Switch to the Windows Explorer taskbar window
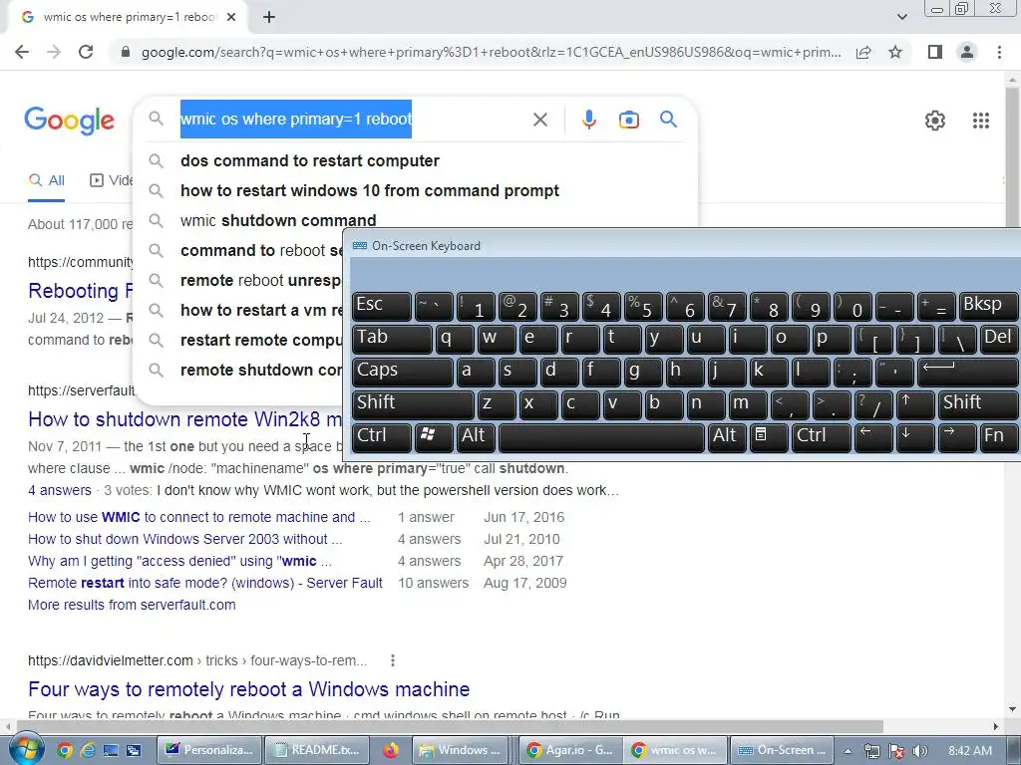The width and height of the screenshot is (1021, 765). click(x=463, y=750)
